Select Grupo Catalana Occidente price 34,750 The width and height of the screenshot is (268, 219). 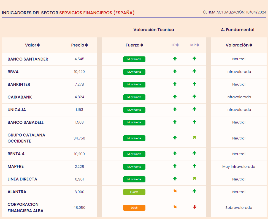79,138
